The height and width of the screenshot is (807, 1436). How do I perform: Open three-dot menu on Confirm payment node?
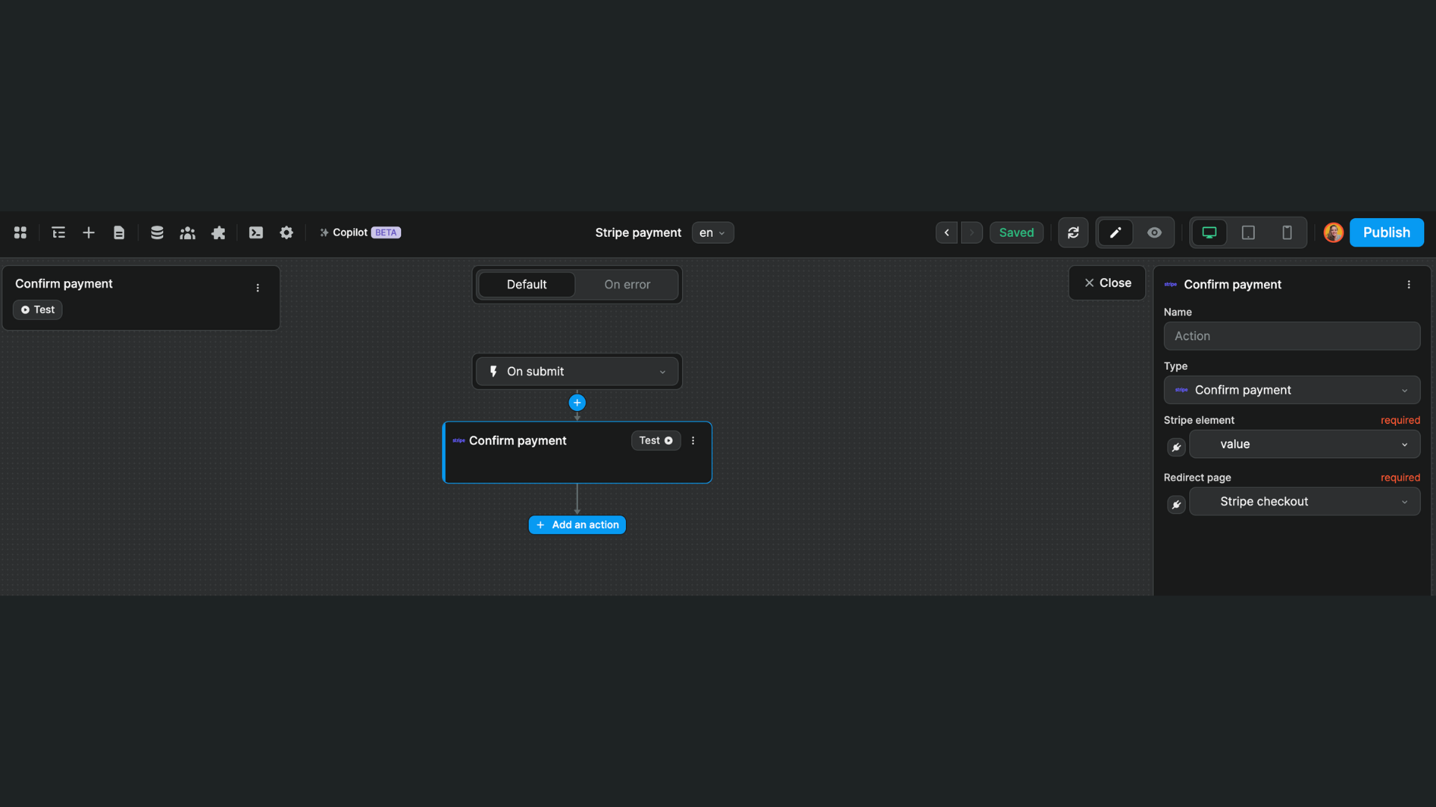point(693,441)
